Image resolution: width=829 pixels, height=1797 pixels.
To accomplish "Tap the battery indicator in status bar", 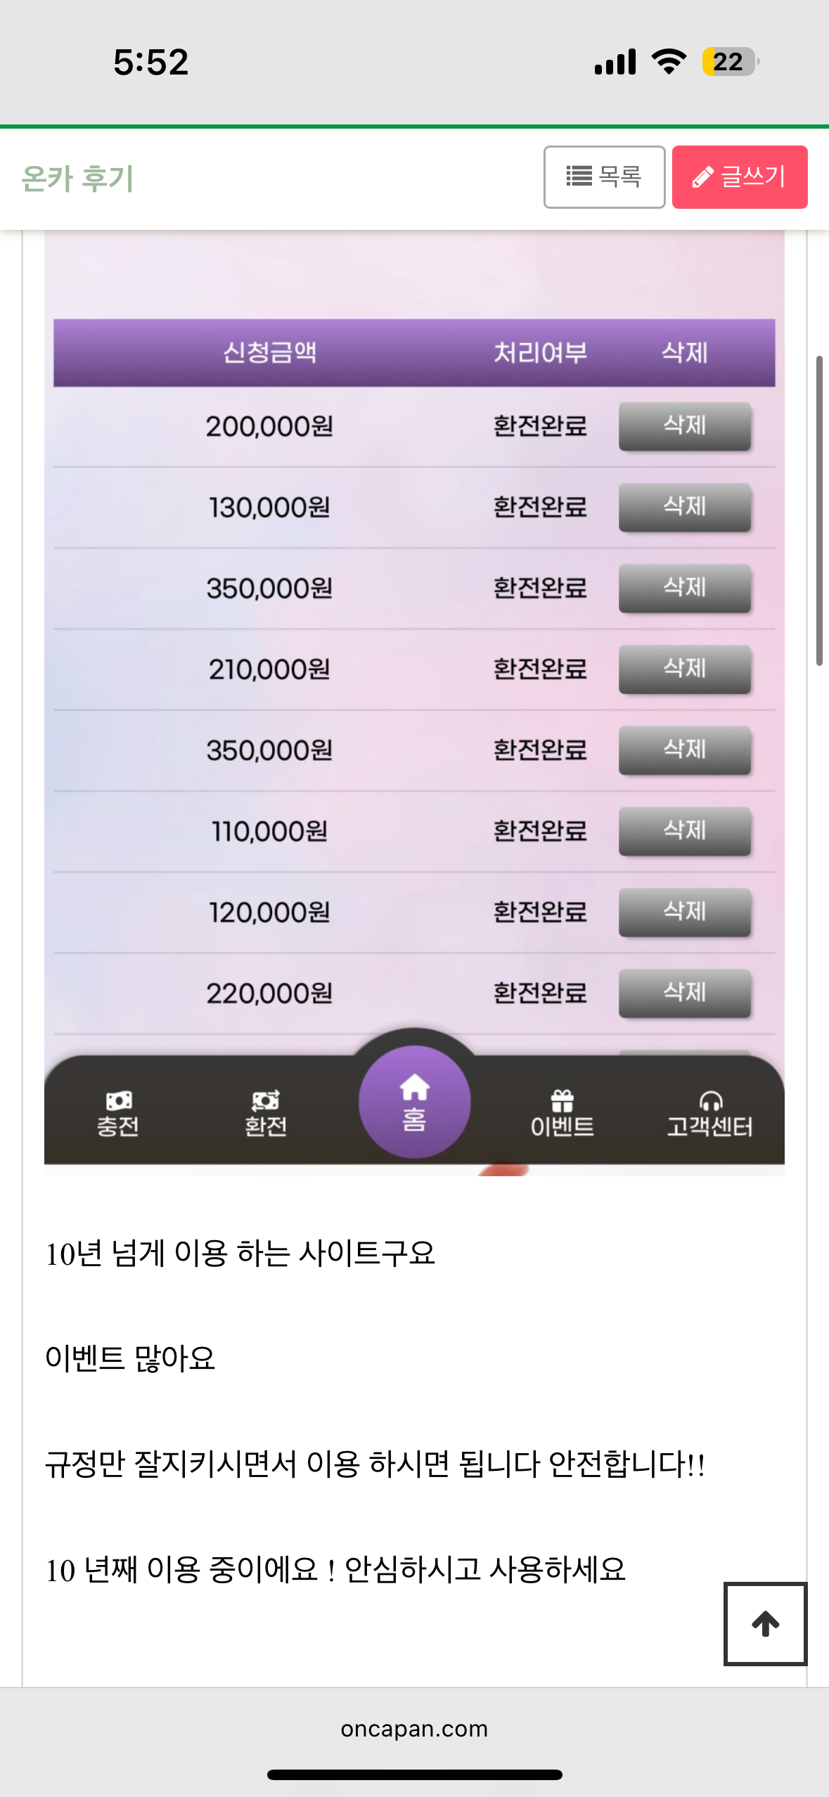I will [730, 62].
